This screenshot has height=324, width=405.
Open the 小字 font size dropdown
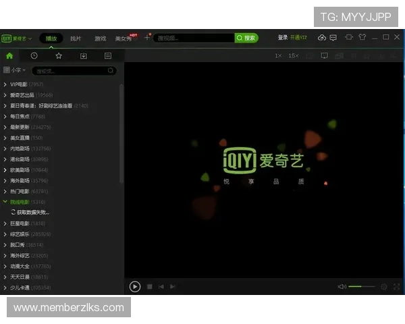[x=15, y=70]
